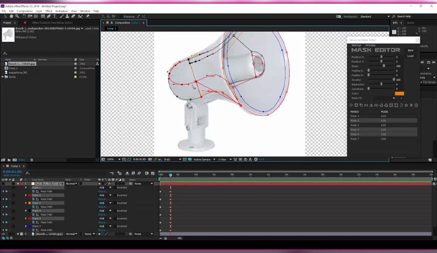
Task: Open viewer resolution (Full) dropdown
Action: 172,159
